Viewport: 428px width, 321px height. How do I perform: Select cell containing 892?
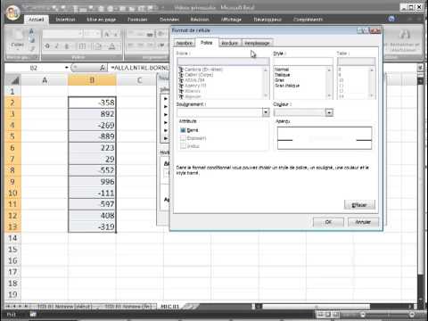click(x=92, y=114)
